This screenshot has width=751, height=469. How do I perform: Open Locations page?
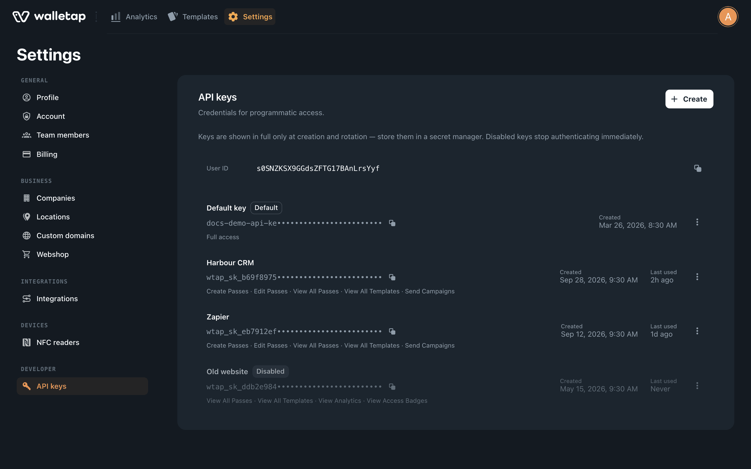pos(82,217)
